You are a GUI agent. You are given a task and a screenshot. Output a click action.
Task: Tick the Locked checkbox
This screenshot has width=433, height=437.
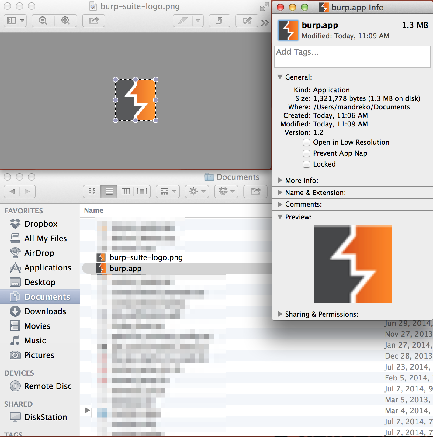click(307, 164)
